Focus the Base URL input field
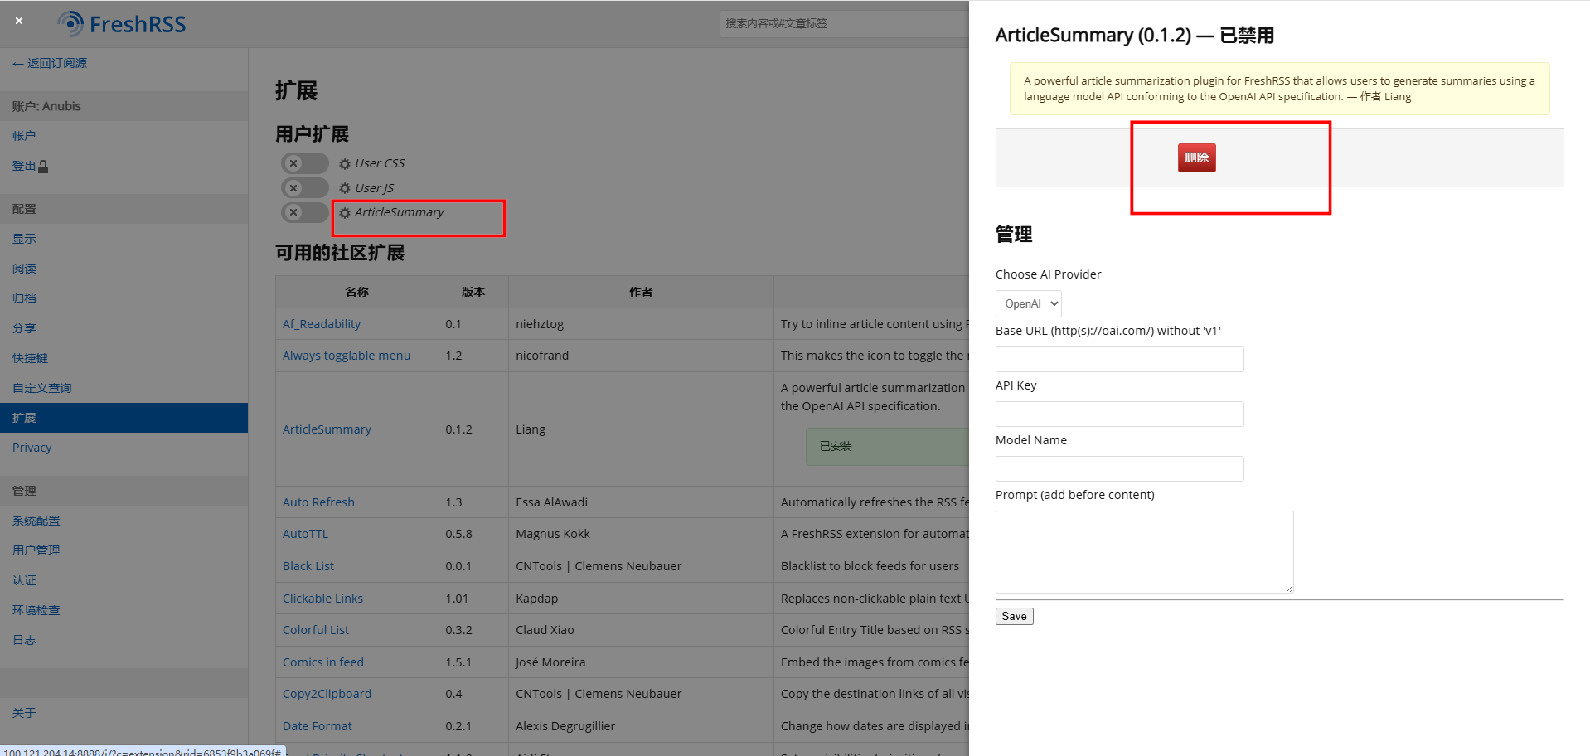Image resolution: width=1590 pixels, height=756 pixels. [1119, 359]
